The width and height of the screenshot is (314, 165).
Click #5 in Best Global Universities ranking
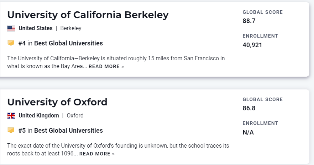tap(61, 131)
